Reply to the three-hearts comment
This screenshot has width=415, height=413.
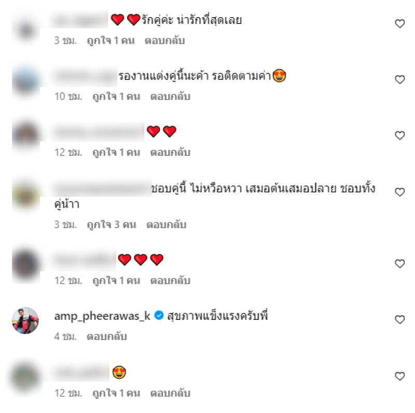(x=170, y=281)
